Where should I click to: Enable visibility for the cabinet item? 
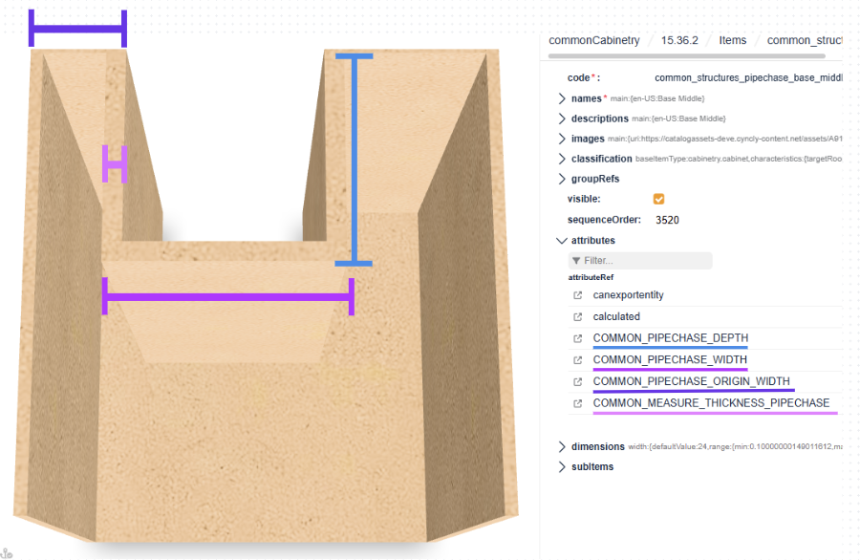(x=658, y=199)
